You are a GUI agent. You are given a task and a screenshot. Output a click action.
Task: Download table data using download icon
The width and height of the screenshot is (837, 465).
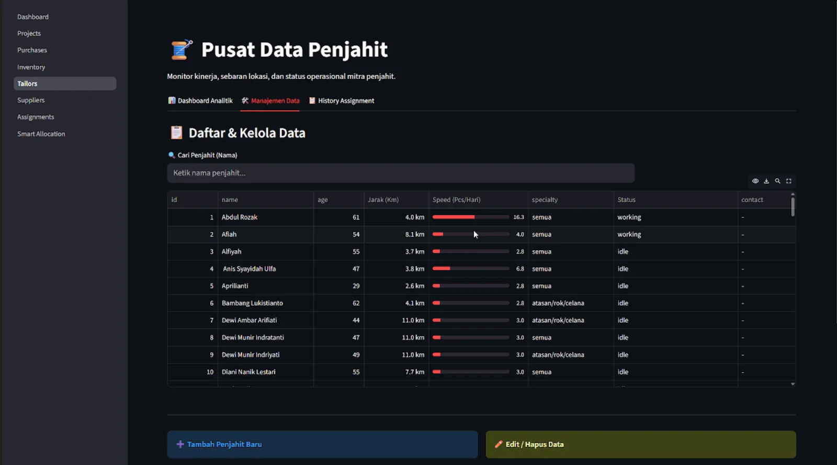coord(766,181)
